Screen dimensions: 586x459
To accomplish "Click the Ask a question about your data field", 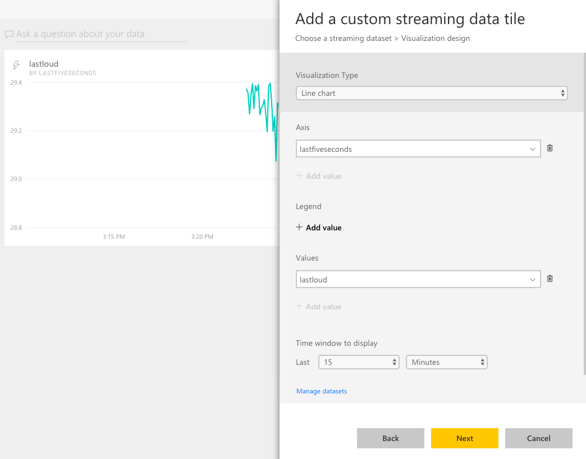I will point(95,34).
